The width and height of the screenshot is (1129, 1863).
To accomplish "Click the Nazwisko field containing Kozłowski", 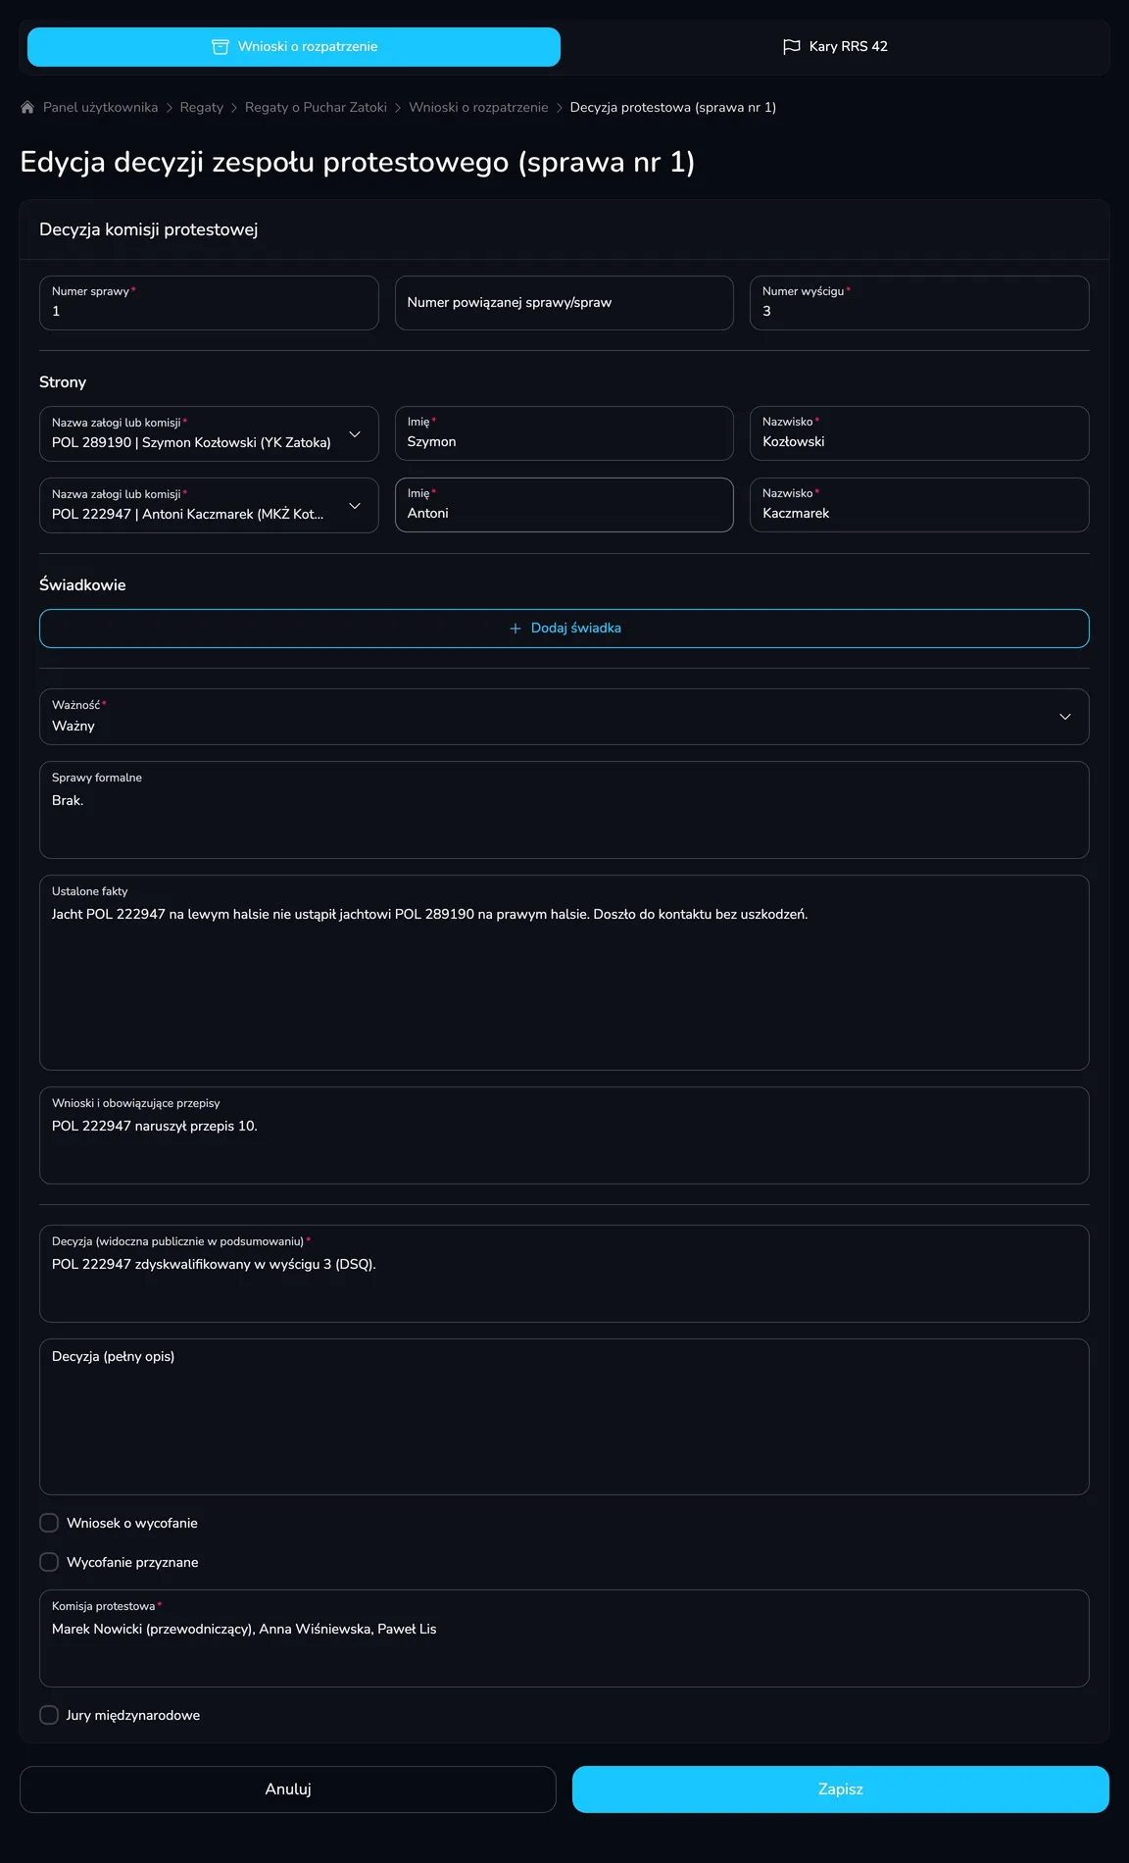I will pyautogui.click(x=919, y=433).
